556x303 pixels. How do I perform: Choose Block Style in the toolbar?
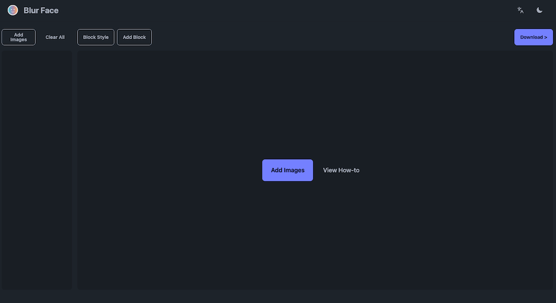pos(96,37)
